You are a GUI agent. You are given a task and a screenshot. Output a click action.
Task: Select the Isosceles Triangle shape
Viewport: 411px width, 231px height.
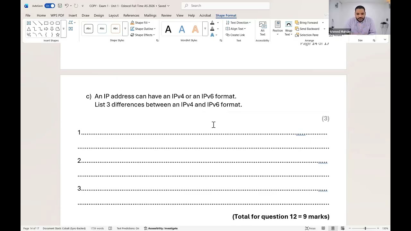29,29
